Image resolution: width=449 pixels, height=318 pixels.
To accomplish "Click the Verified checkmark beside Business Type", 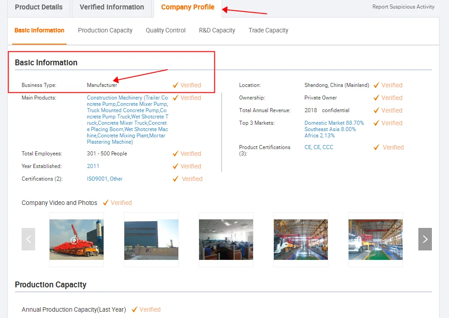I will (x=176, y=85).
